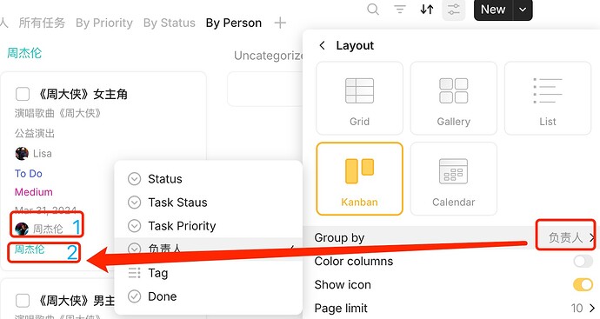Click the Task Priority type icon
The image size is (600, 319).
(x=134, y=226)
